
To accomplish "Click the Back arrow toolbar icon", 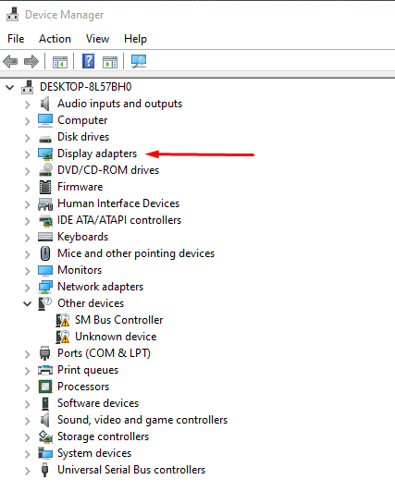I will point(10,61).
